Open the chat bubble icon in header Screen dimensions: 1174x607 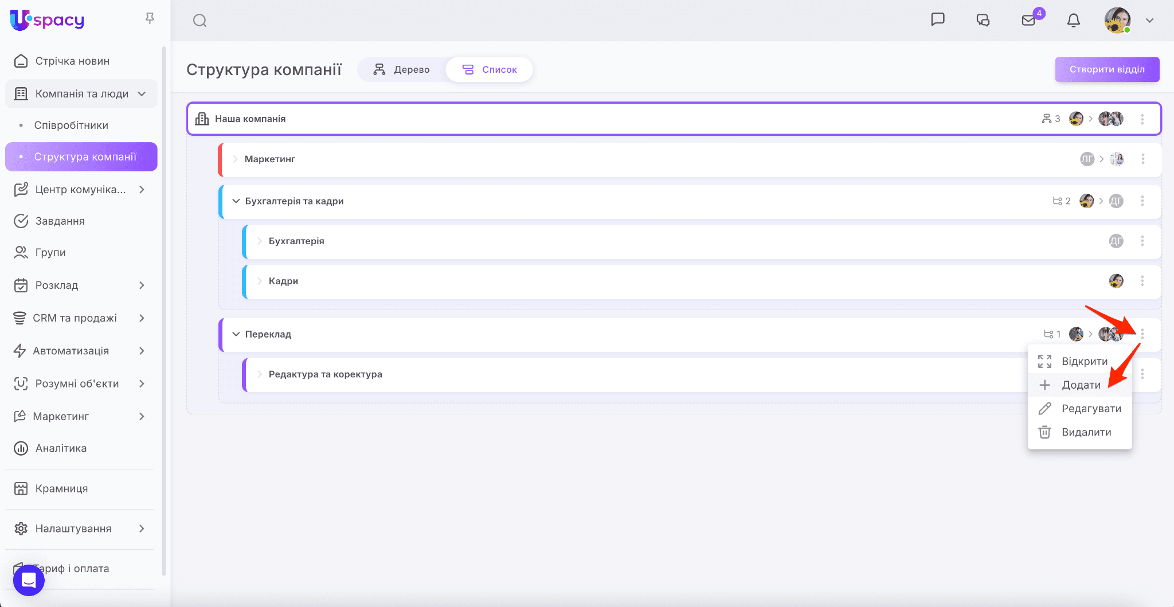pos(938,19)
